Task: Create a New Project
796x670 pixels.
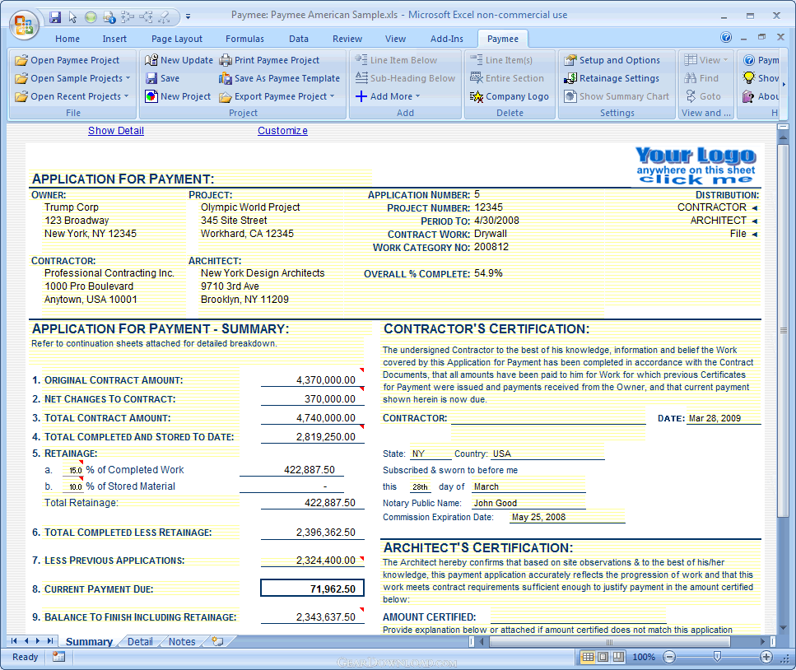Action: click(178, 96)
